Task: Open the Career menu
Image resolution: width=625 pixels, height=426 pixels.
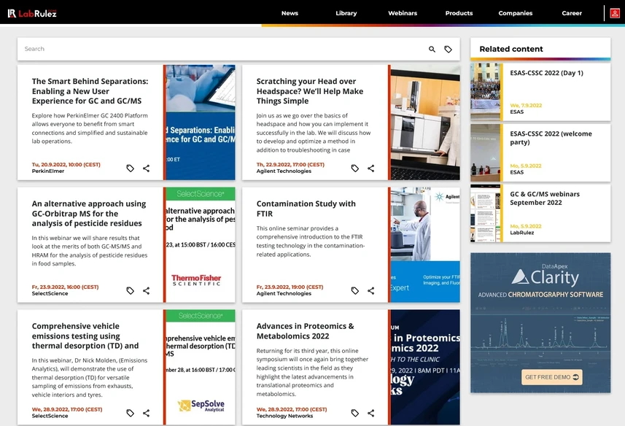Action: click(x=572, y=13)
